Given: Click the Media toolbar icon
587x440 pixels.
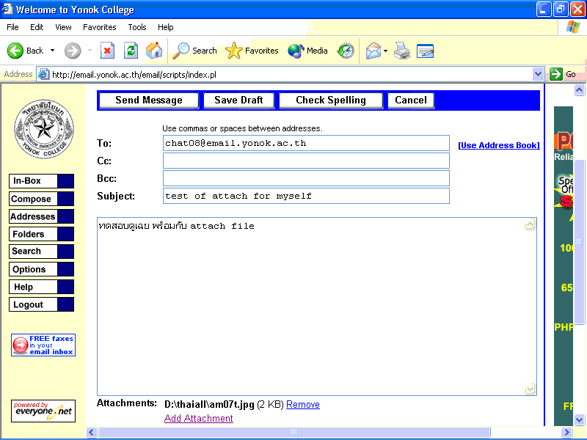Looking at the screenshot, I should click(x=296, y=51).
